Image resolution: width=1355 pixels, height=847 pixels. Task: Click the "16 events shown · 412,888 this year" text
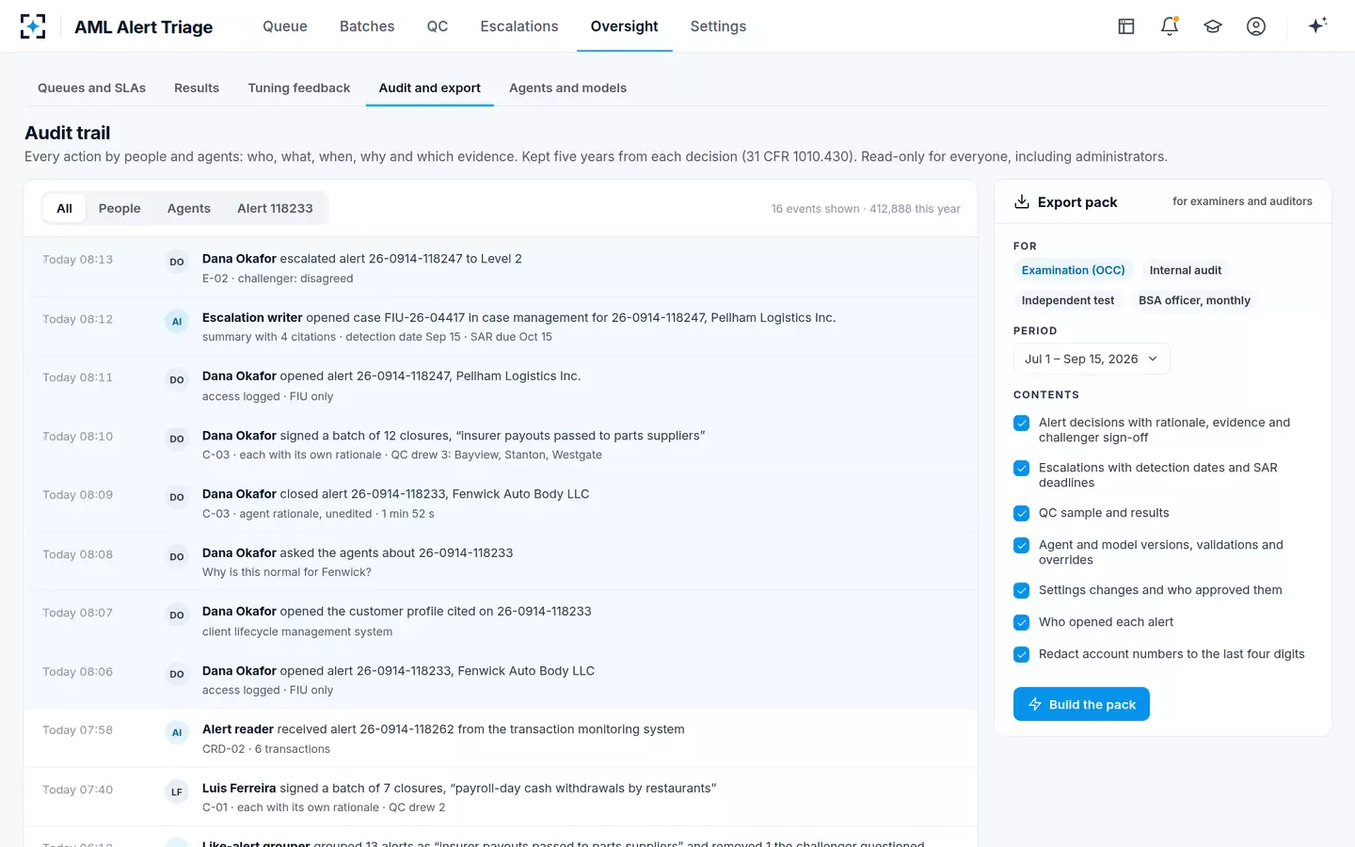(x=866, y=209)
